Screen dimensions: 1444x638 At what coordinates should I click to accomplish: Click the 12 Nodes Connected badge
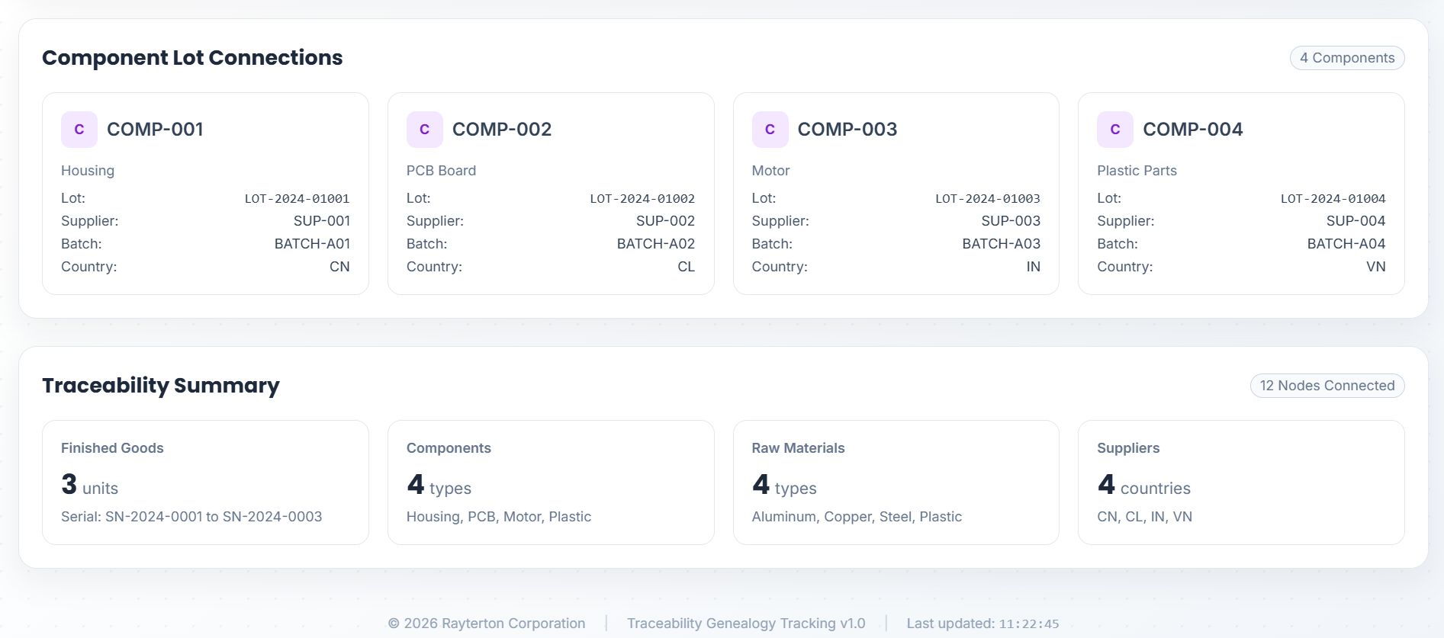click(1327, 386)
